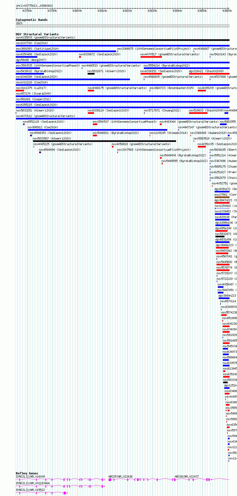The height and width of the screenshot is (496, 237).
Task: Click the chr2:43775413..43860602 coordinate label
Action: pos(34,6)
